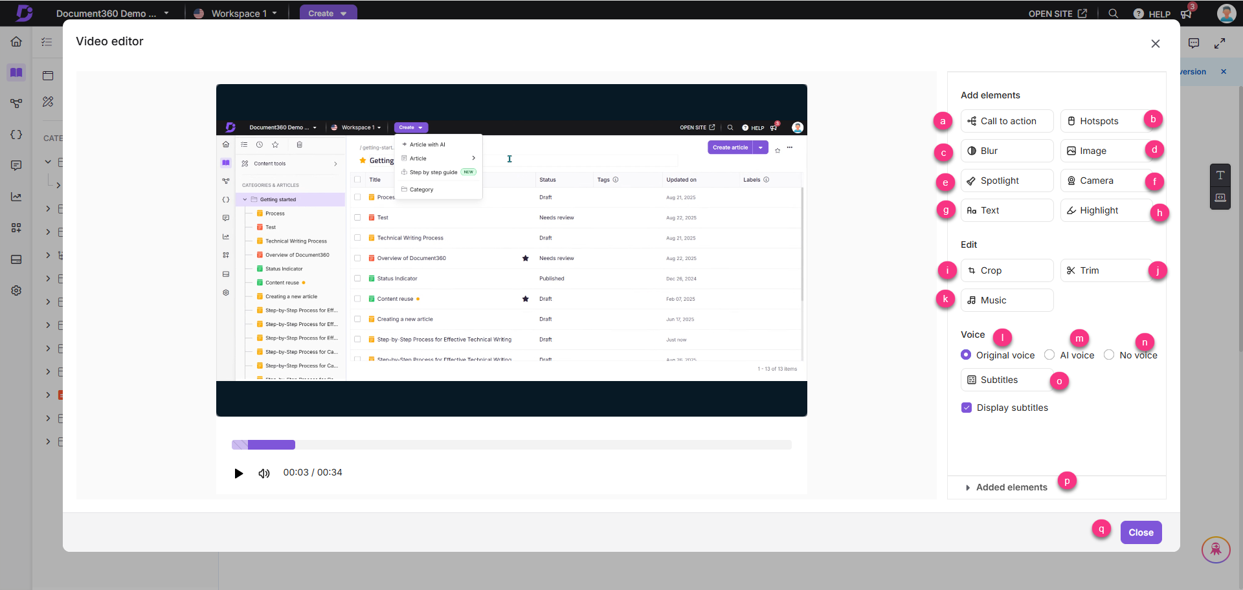The image size is (1243, 590).
Task: Select the Original voice option
Action: (998, 355)
